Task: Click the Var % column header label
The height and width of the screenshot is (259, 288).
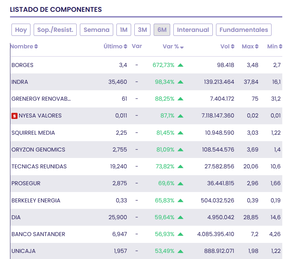Action: (171, 47)
